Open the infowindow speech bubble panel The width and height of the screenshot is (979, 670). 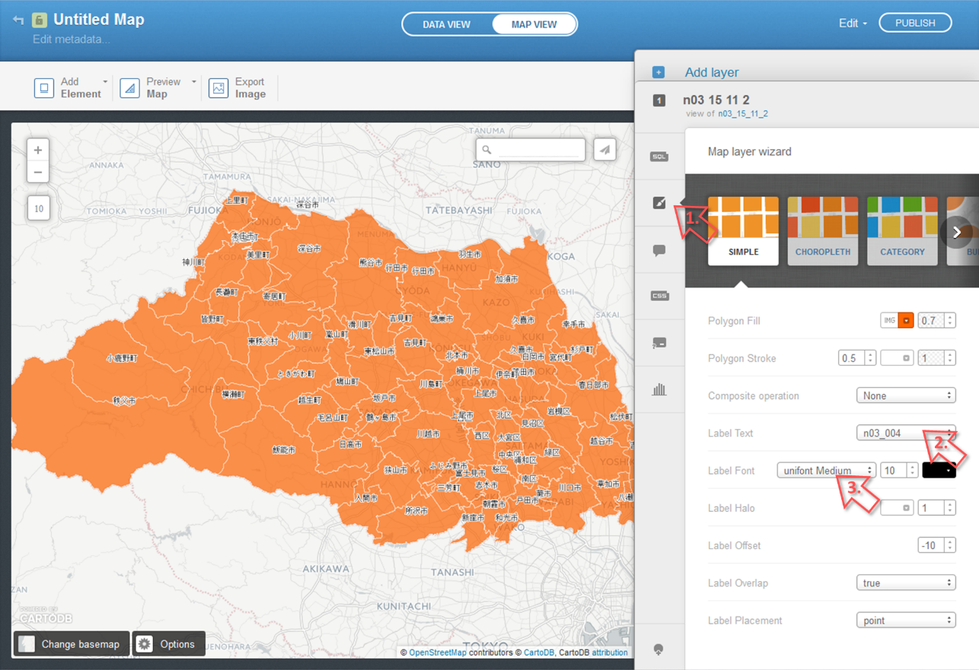click(x=659, y=250)
